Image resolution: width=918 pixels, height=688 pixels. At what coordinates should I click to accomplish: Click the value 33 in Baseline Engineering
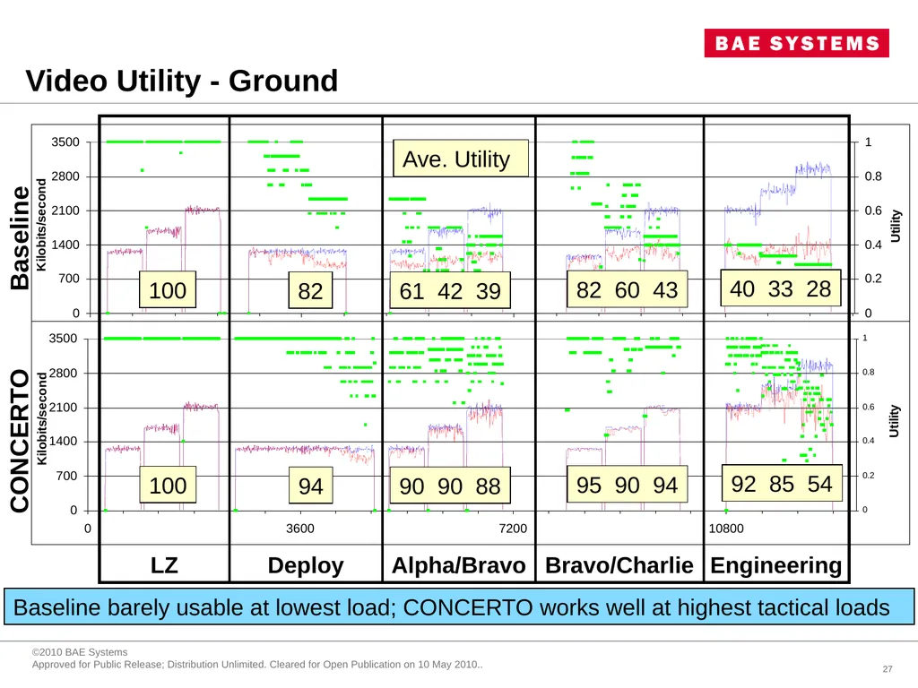781,288
